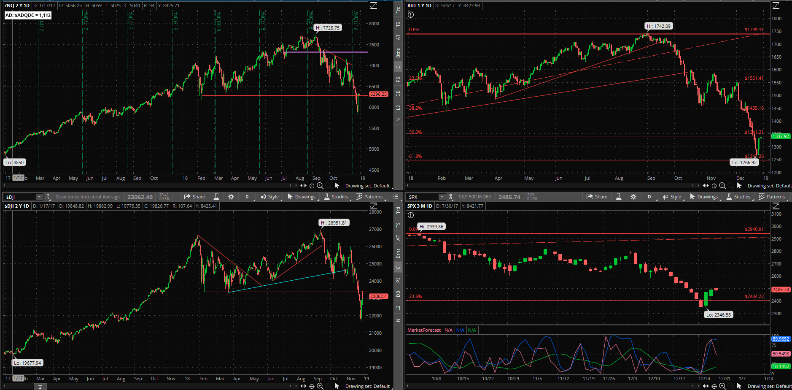Click the $DJI chart crosshair pan icon
The image size is (792, 390).
312,386
